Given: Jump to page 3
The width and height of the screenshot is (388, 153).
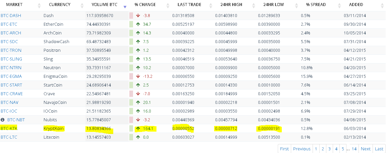Looking at the screenshot, I should click(x=329, y=149).
